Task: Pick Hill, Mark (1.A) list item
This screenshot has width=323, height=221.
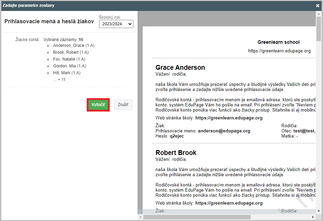Action: 67,73
